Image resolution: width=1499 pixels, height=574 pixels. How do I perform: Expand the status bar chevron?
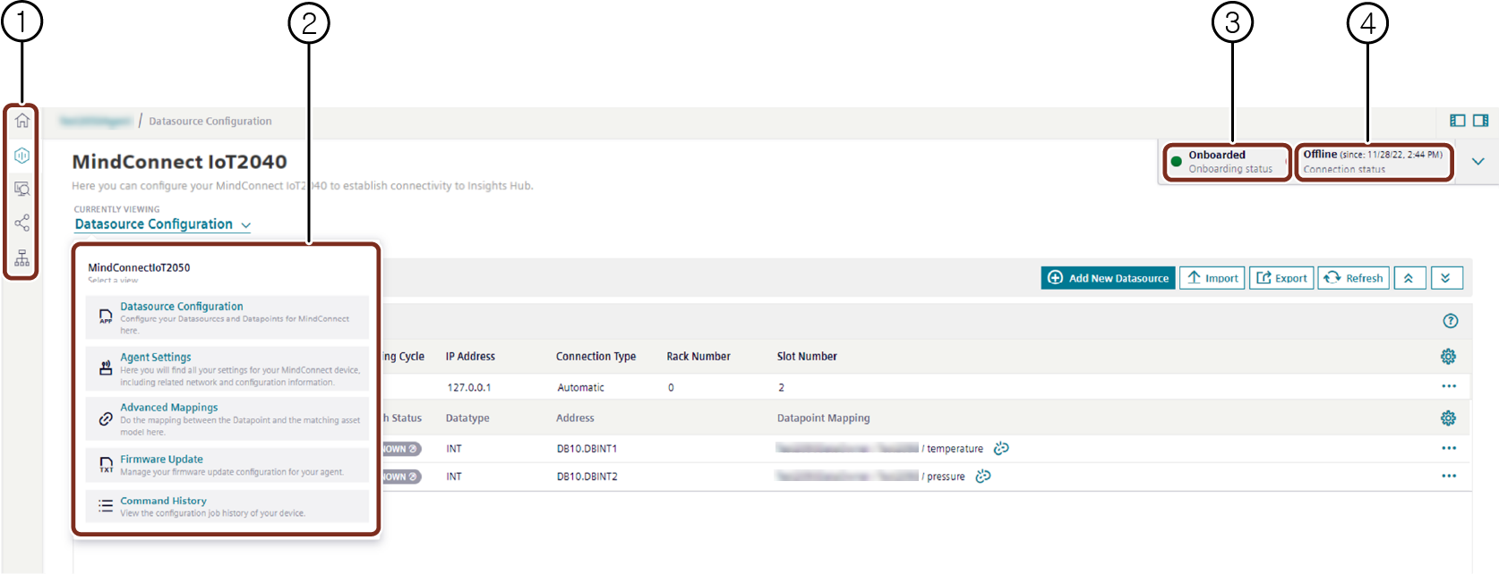coord(1478,162)
